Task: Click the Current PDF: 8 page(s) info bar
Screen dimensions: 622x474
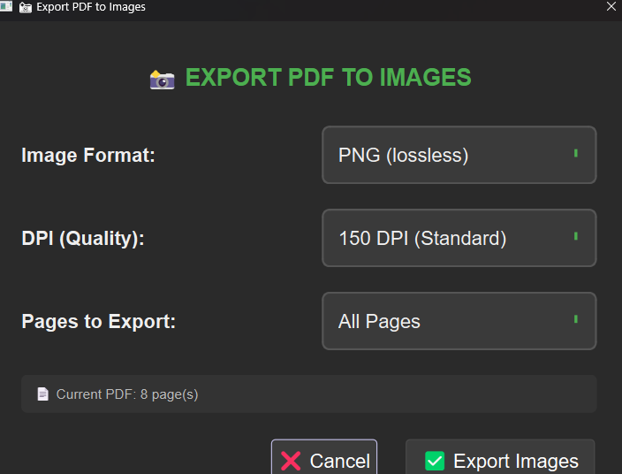Action: [308, 394]
